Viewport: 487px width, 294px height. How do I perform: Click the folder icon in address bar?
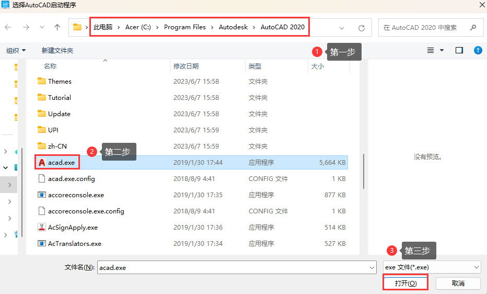coord(77,27)
